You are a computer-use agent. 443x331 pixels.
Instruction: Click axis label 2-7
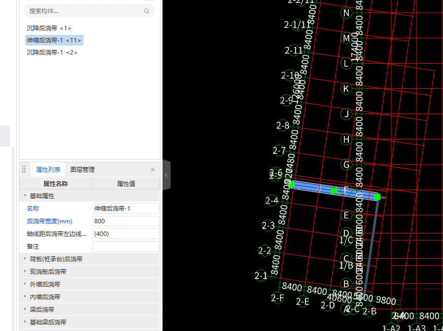tap(279, 151)
